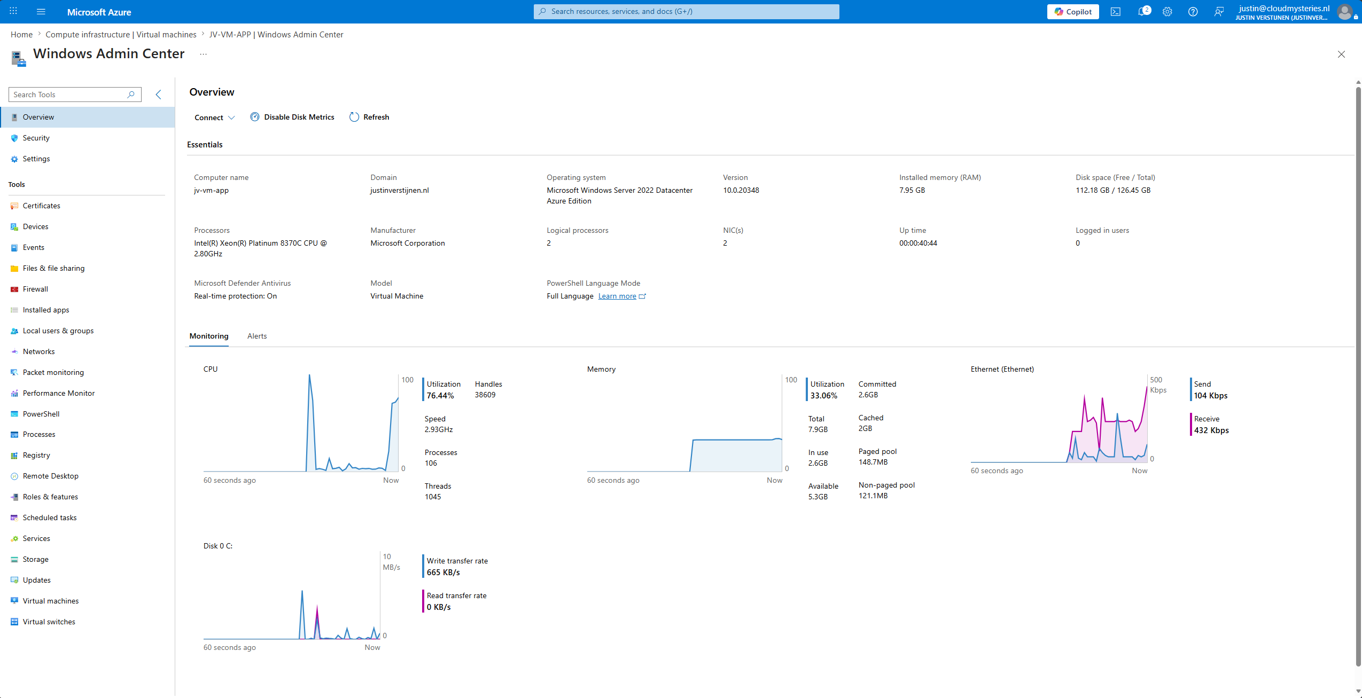The width and height of the screenshot is (1362, 698).
Task: Click the computer name value jv-vm-app
Action: 211,190
